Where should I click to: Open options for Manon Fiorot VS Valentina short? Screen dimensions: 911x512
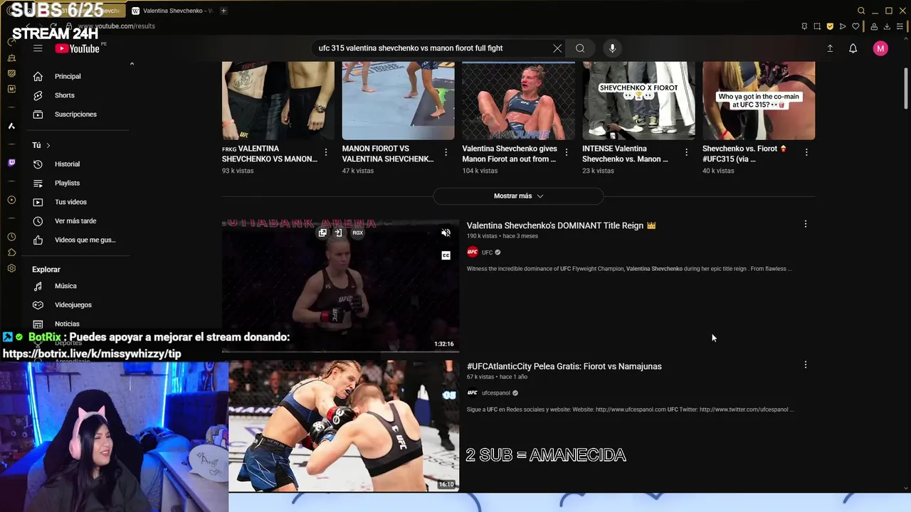coord(446,152)
